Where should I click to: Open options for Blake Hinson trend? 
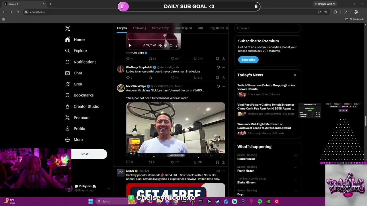click(x=296, y=179)
